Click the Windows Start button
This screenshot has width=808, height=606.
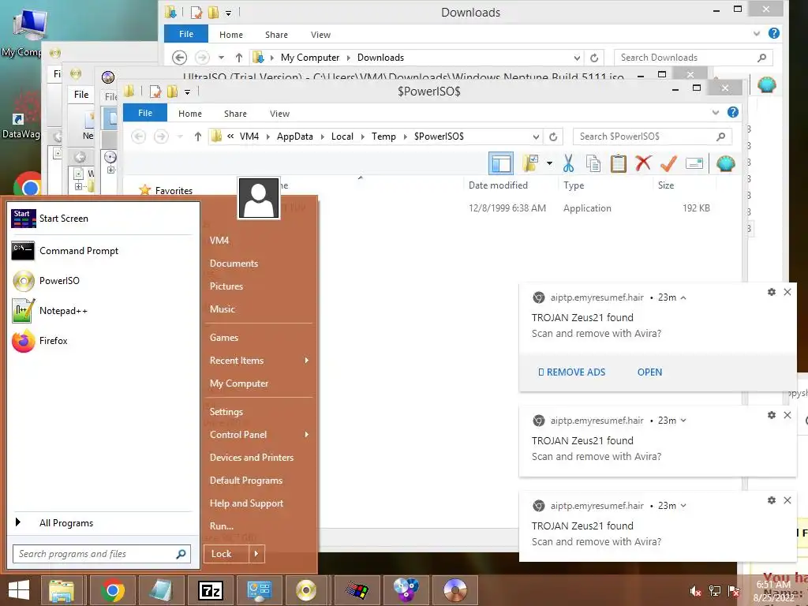pyautogui.click(x=19, y=590)
